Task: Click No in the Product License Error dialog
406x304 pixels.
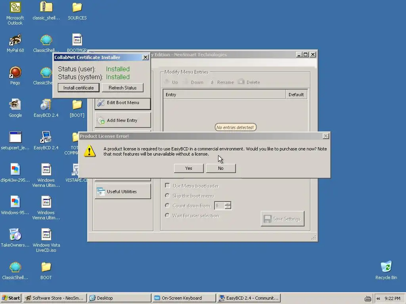Action: point(220,168)
